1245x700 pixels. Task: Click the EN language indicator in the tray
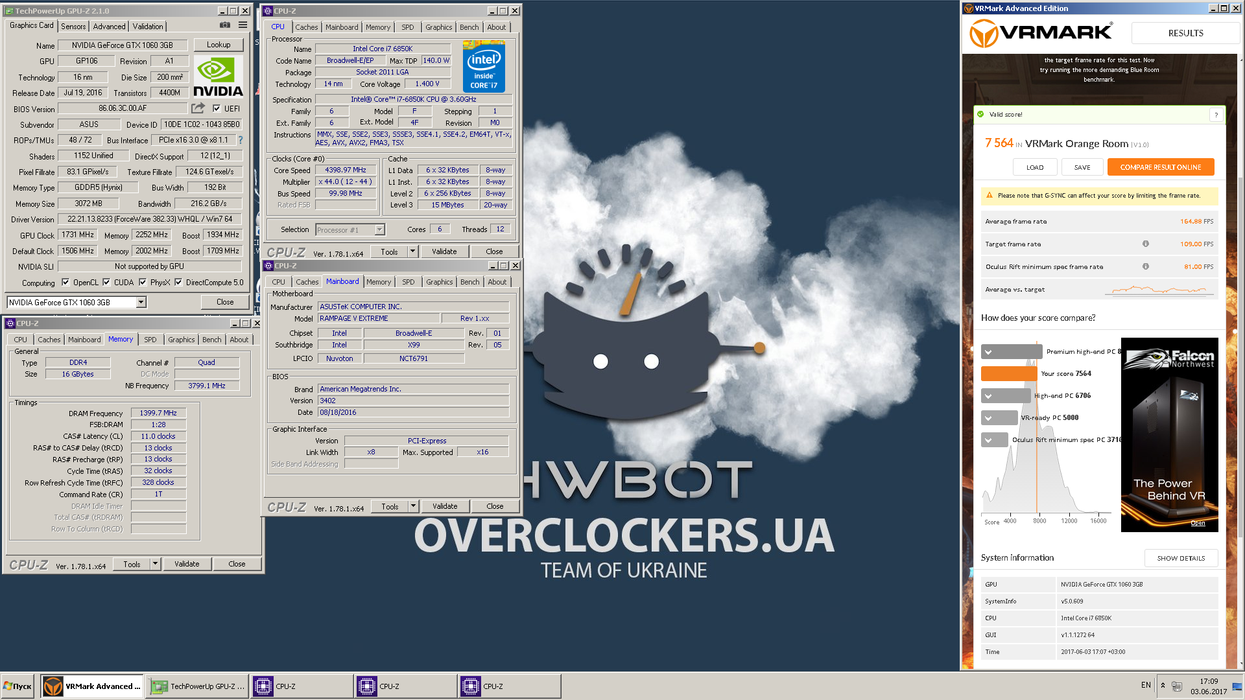(1146, 685)
